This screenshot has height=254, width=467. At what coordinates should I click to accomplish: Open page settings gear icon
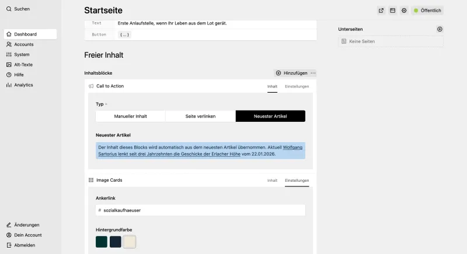tap(404, 10)
